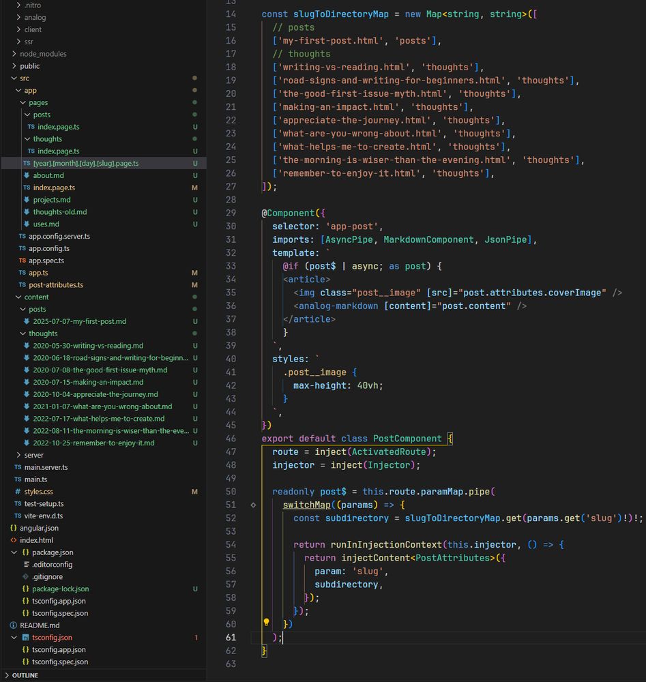Expand the public folder
Image resolution: width=646 pixels, height=682 pixels.
(14, 66)
